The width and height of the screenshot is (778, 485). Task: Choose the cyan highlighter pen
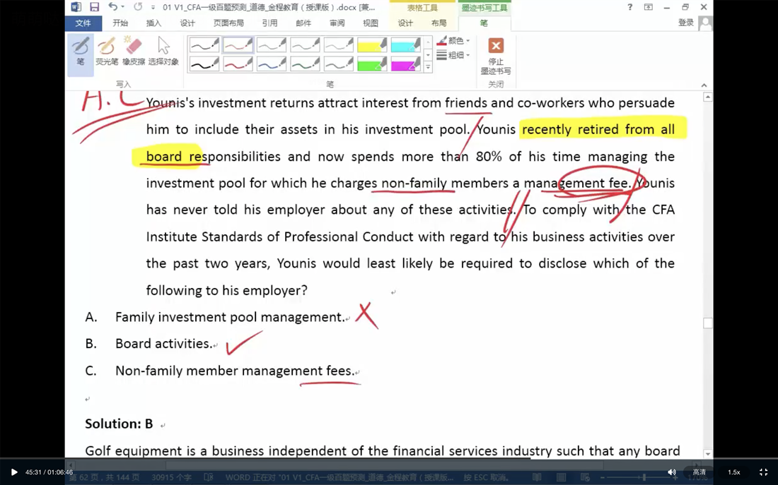pyautogui.click(x=405, y=45)
